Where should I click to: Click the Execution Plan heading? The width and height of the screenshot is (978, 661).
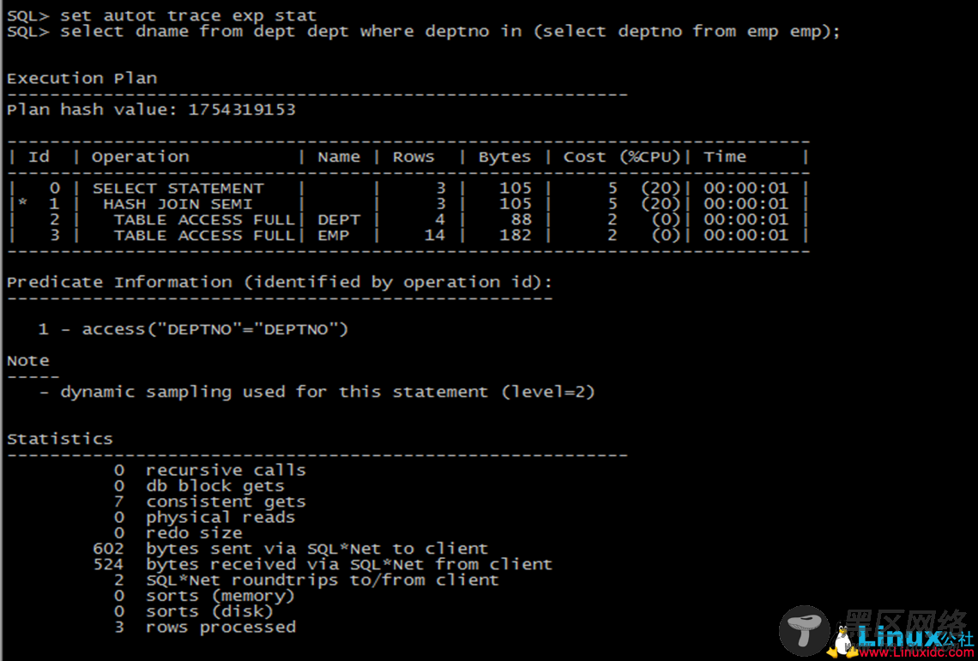(x=81, y=78)
